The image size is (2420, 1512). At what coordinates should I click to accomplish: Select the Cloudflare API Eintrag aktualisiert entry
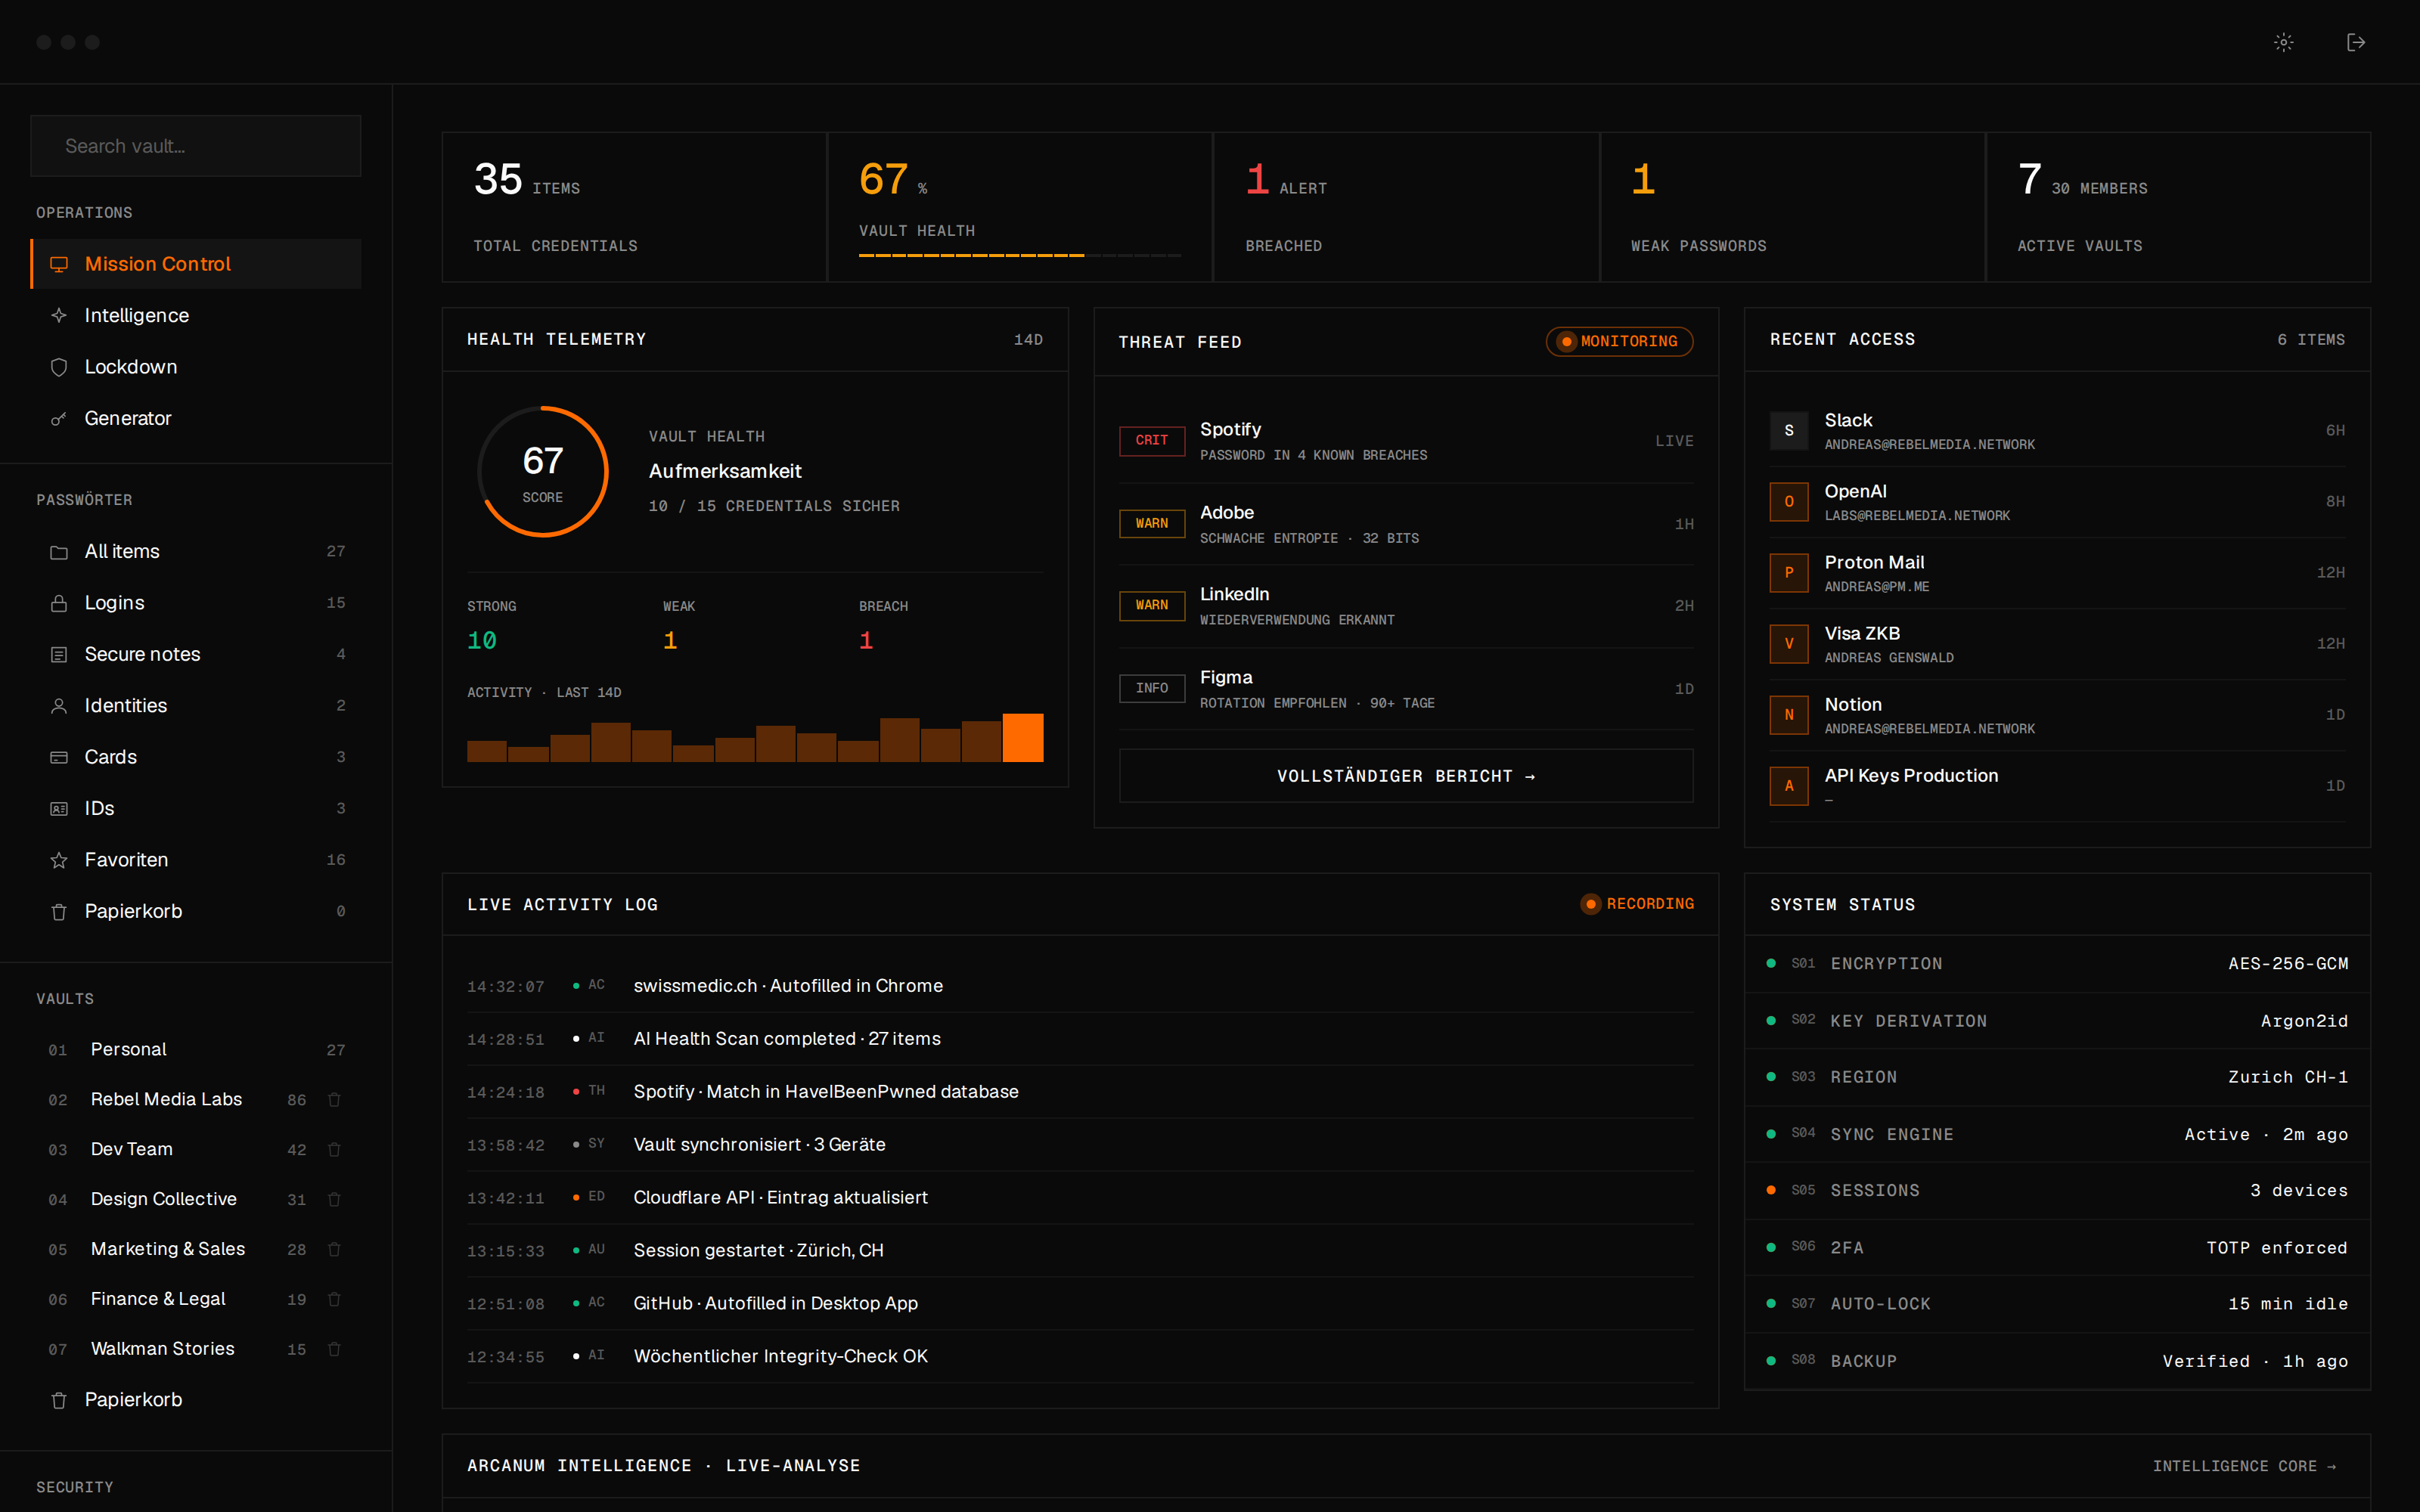tap(1080, 1198)
